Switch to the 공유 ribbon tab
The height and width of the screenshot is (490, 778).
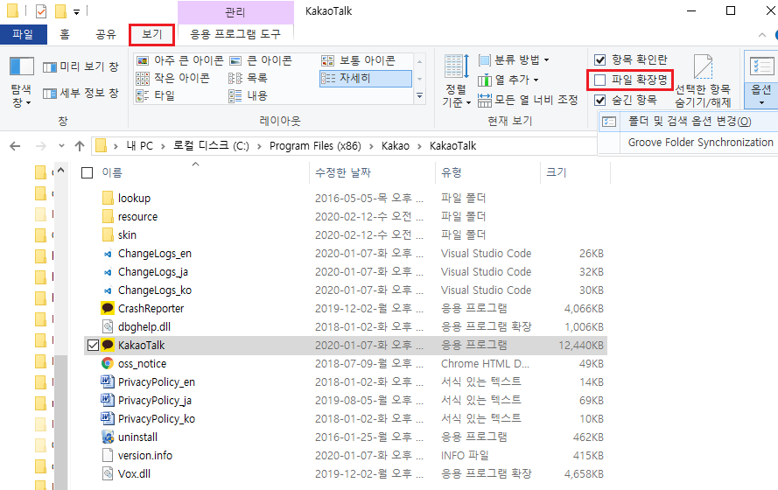106,34
